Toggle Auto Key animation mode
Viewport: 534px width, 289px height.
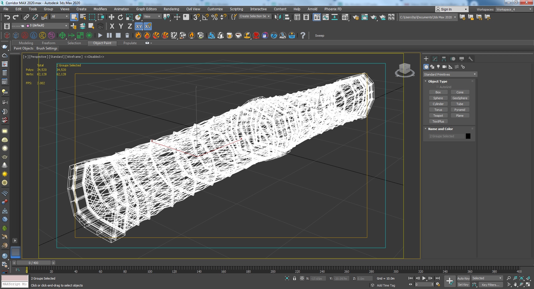tap(463, 278)
